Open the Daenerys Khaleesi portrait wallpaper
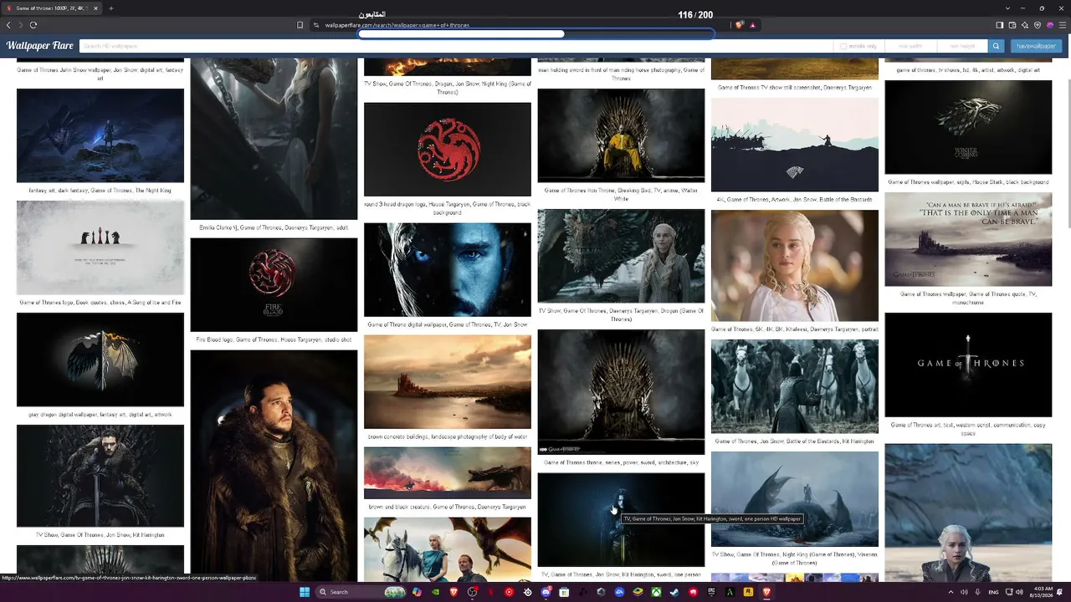 tap(795, 266)
